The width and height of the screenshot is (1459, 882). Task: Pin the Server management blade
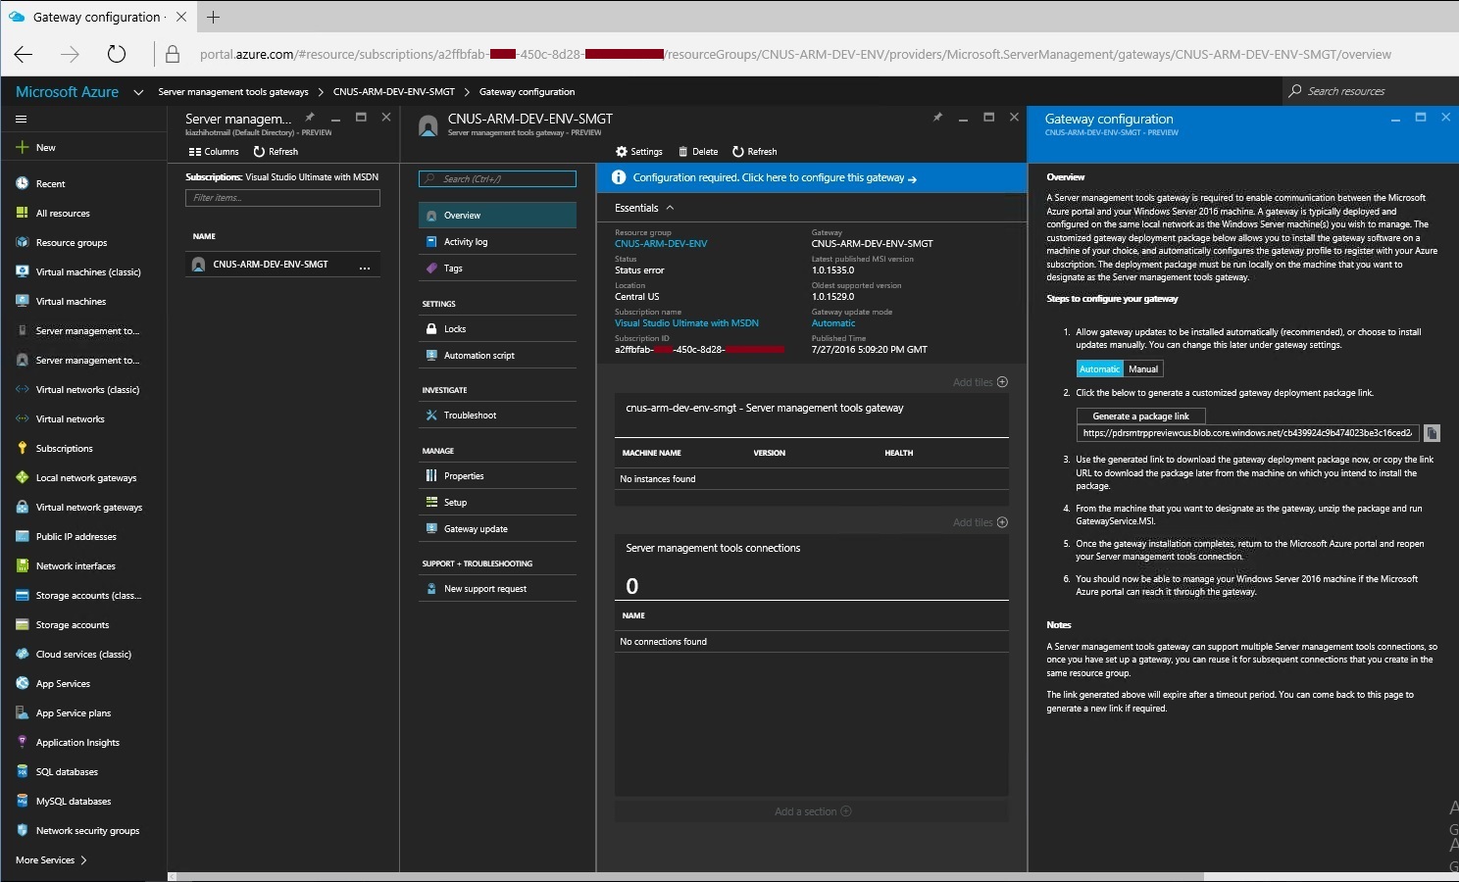click(x=309, y=118)
